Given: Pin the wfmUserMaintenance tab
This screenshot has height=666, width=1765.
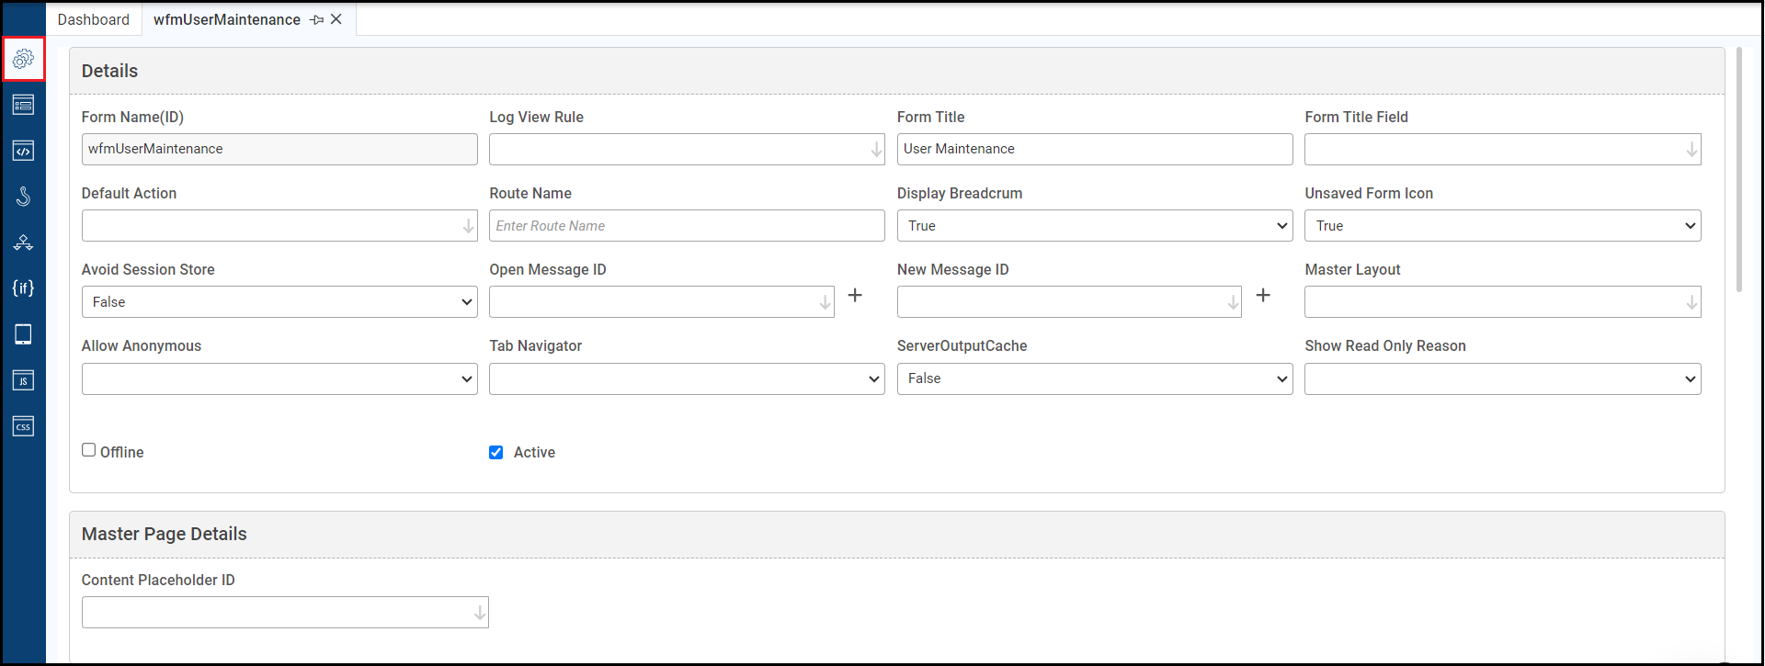Looking at the screenshot, I should [x=316, y=19].
